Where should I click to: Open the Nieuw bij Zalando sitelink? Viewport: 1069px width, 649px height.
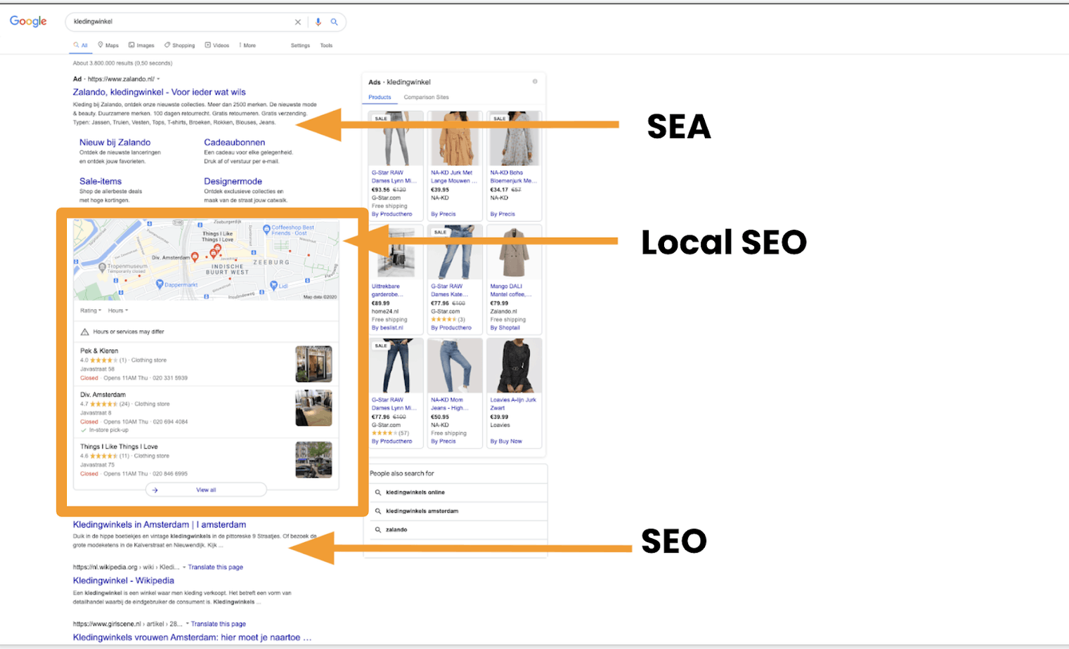click(x=115, y=143)
